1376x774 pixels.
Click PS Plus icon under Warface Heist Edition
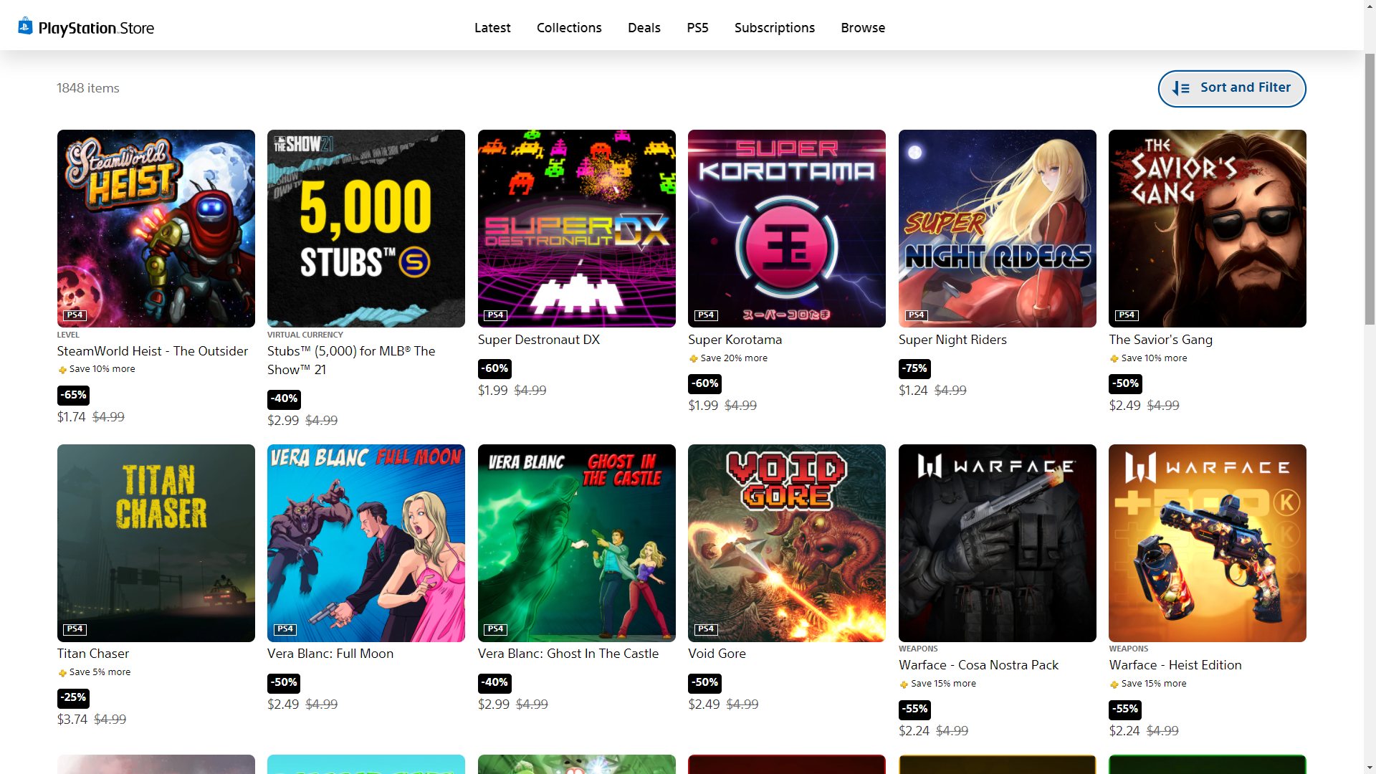click(x=1114, y=684)
